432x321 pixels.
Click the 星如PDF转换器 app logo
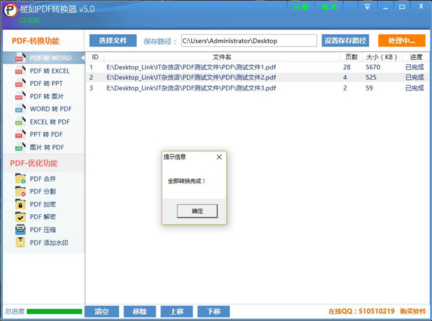10,10
